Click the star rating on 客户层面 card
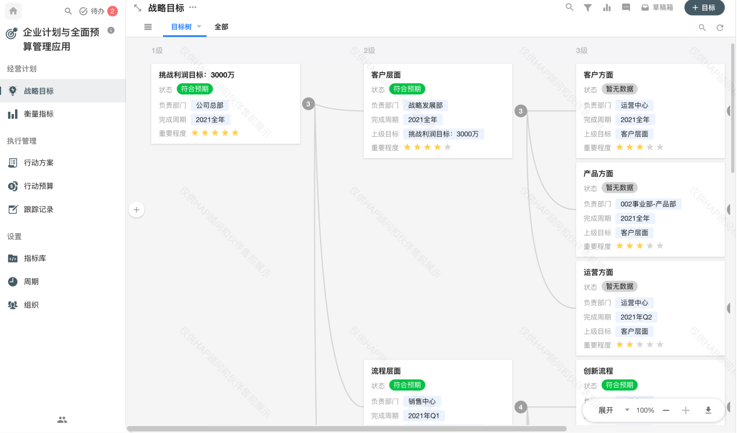This screenshot has height=433, width=737. [x=427, y=147]
